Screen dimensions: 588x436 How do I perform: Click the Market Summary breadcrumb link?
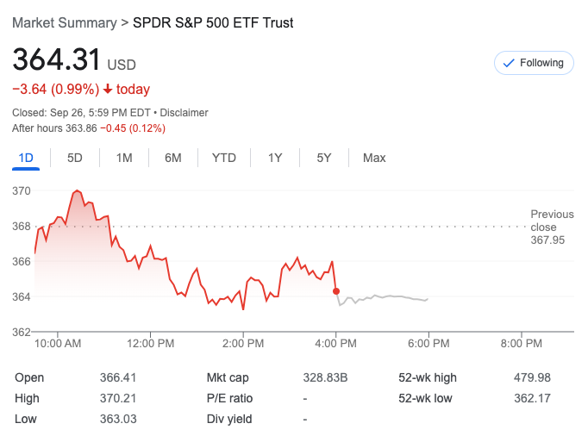coord(64,22)
